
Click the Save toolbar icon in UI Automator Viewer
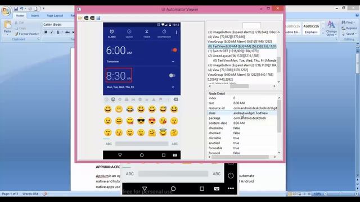click(x=98, y=18)
